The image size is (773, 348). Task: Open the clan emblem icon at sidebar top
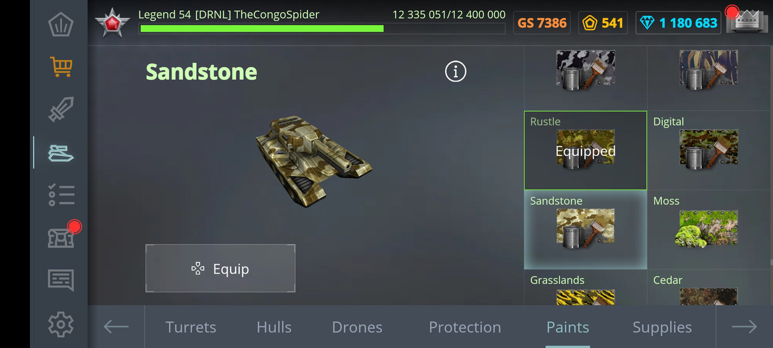click(61, 24)
